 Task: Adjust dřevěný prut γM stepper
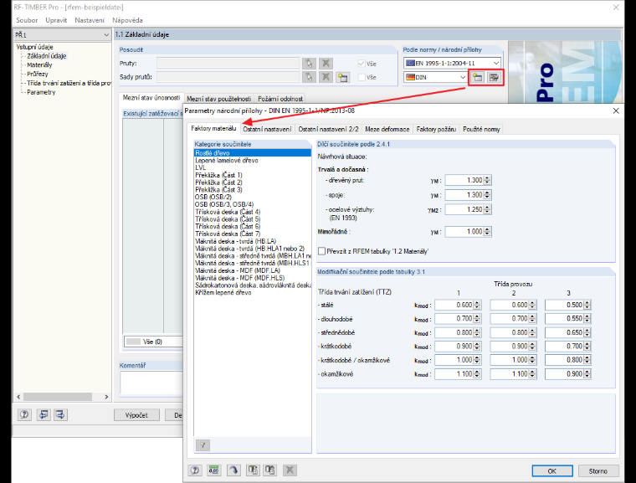488,180
